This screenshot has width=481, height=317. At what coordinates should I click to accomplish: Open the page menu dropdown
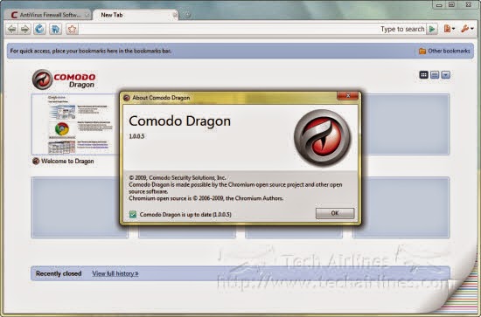click(450, 29)
